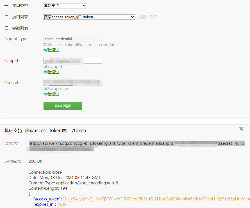Screen dimensions: 250x208
Task: Click the Content-Type: application/json line
Action: (73, 183)
